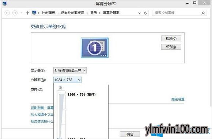Viewport: 212px width, 139px height.
Task: Click the back navigation arrow
Action: (7, 13)
